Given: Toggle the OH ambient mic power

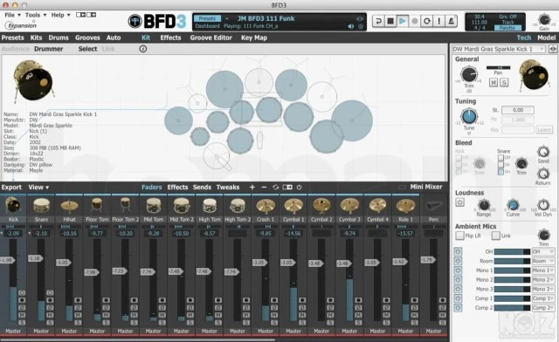Looking at the screenshot, I should (458, 251).
